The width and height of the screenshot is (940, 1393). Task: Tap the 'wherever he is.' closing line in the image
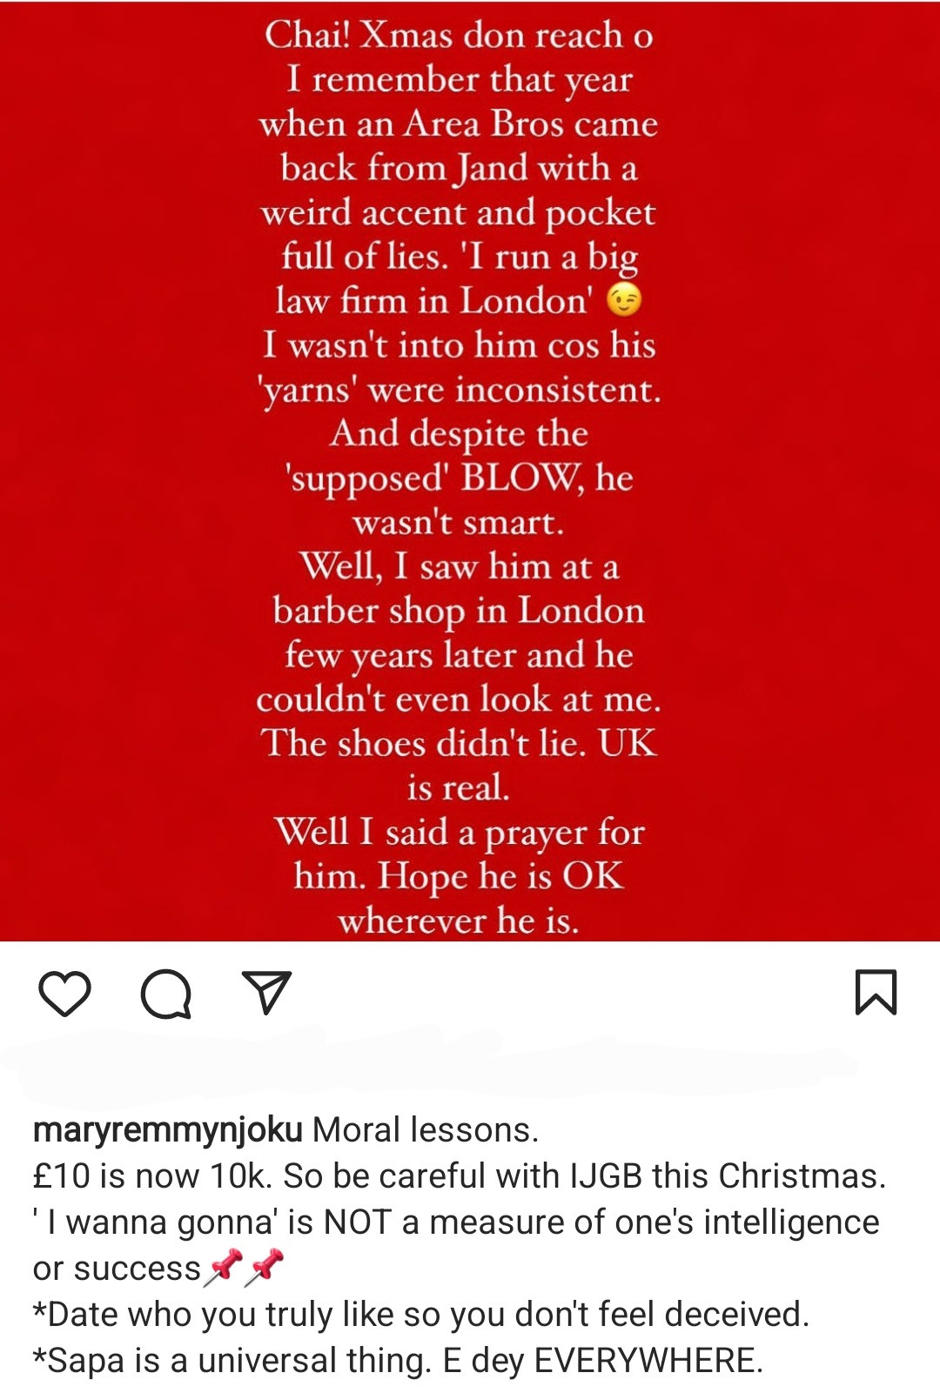(x=459, y=921)
